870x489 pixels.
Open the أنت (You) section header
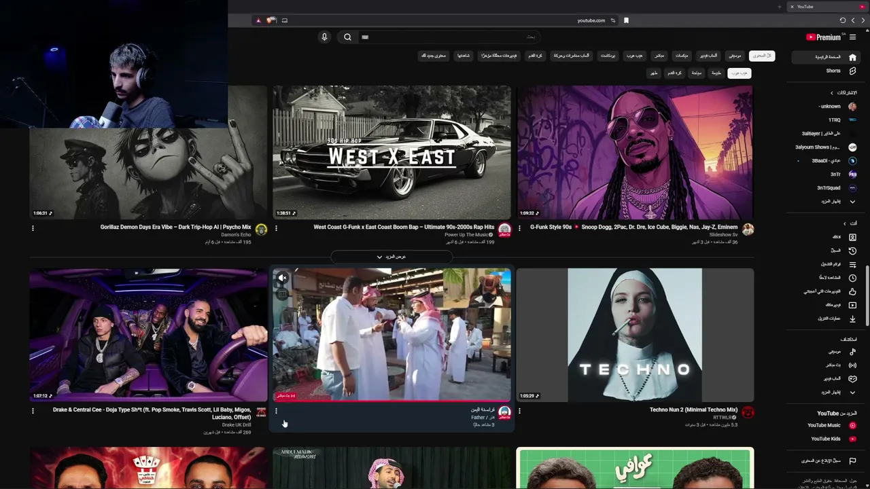[x=850, y=223]
